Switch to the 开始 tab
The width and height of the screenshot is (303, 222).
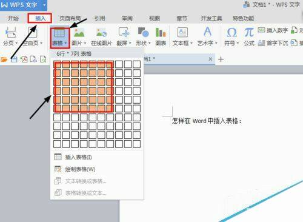click(13, 18)
